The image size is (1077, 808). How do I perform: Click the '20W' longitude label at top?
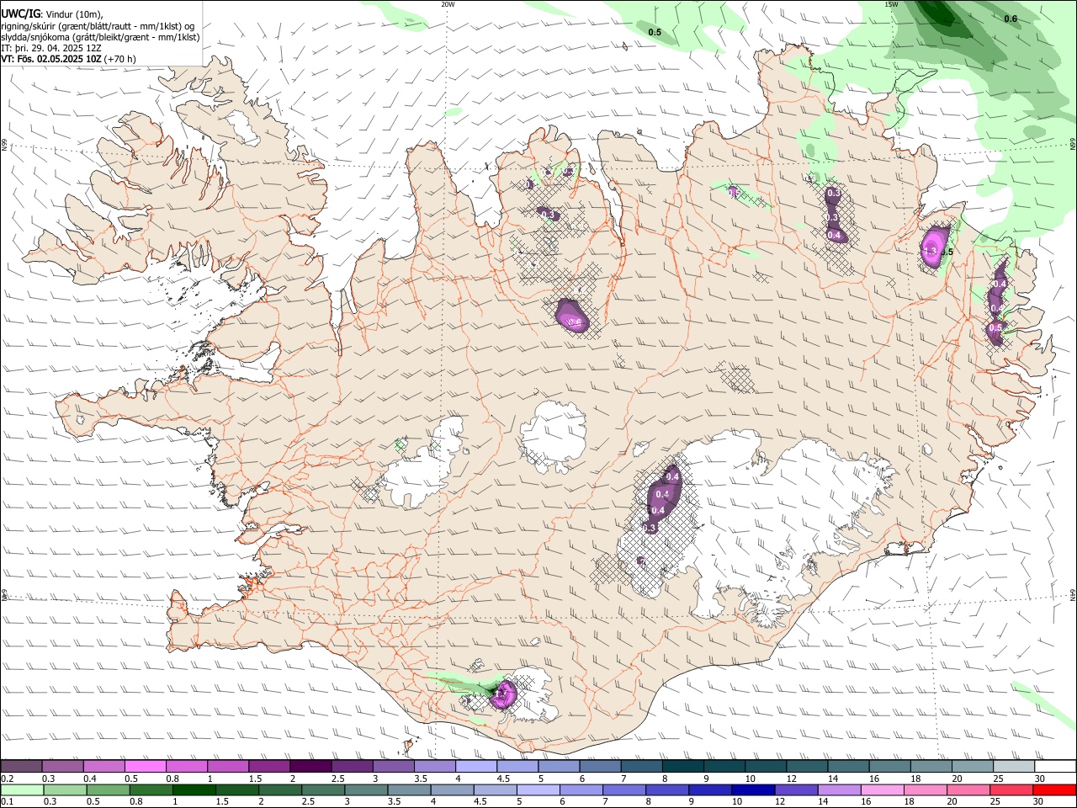pos(448,4)
